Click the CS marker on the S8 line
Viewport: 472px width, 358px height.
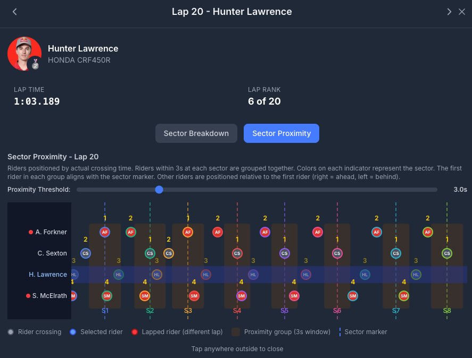coord(447,253)
